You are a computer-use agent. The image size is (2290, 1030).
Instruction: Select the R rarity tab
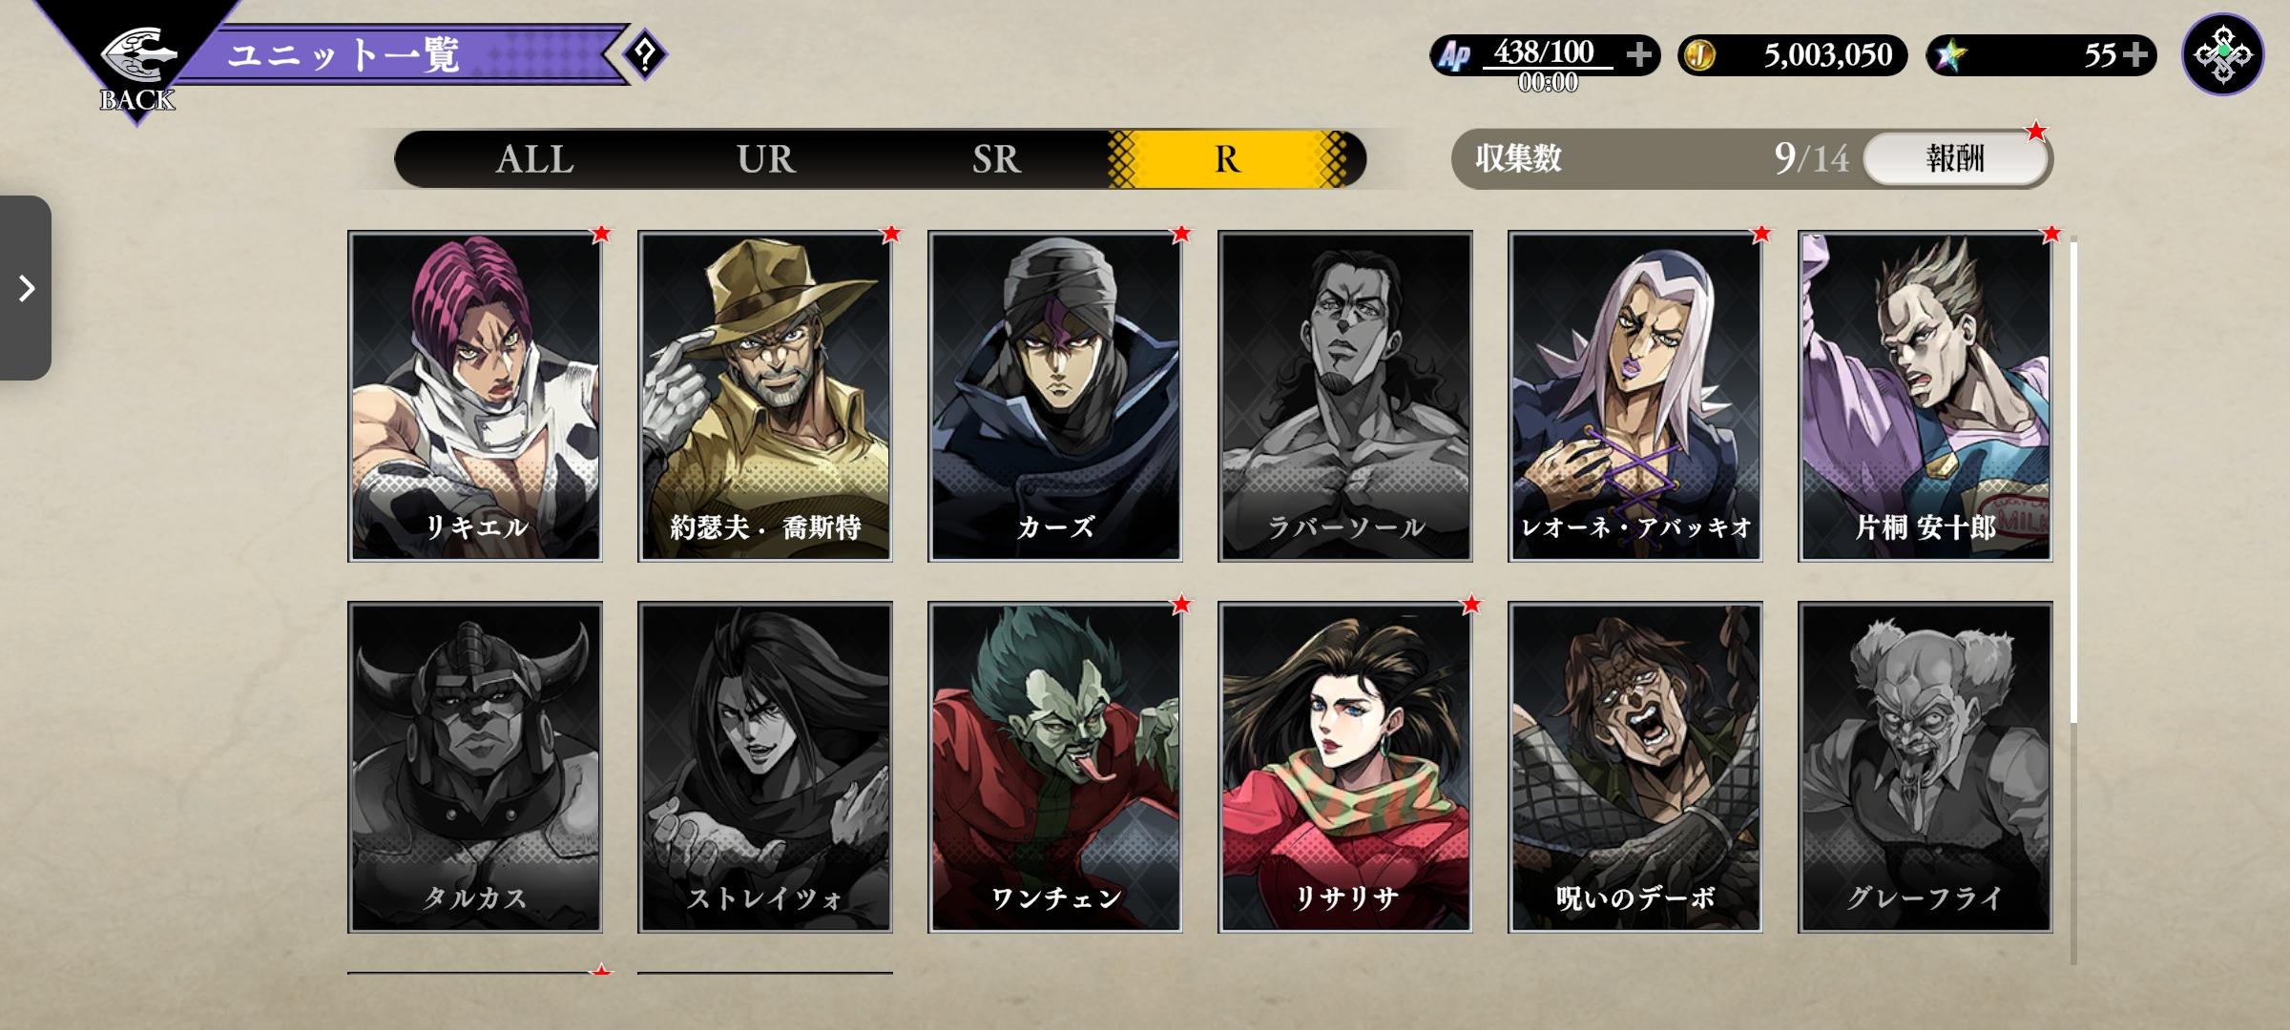pyautogui.click(x=1227, y=158)
